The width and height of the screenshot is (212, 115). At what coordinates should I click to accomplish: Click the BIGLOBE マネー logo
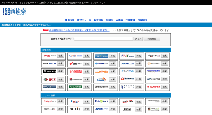coord(101,64)
